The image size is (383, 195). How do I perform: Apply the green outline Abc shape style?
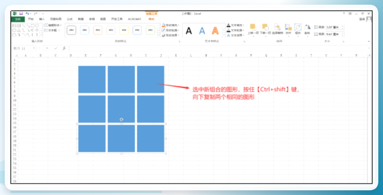pos(150,30)
